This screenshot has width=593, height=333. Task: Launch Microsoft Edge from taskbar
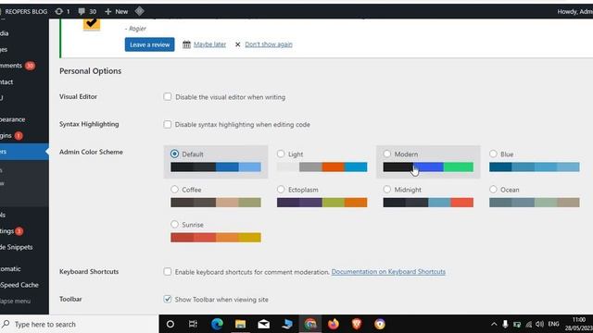click(217, 324)
